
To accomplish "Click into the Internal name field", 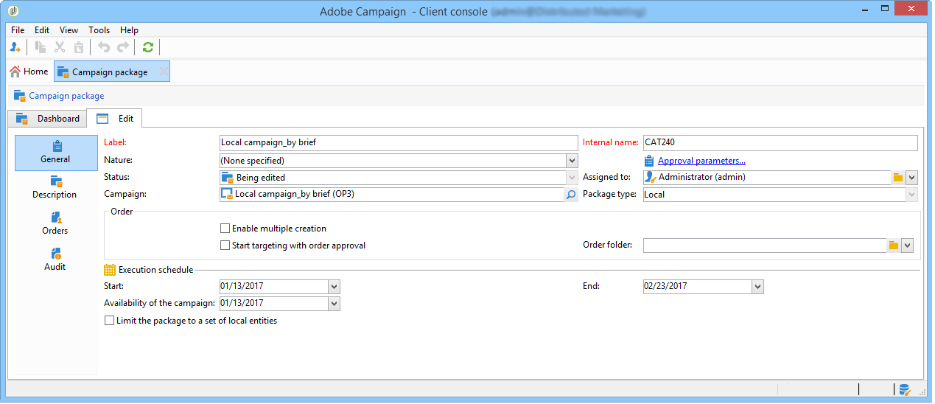I will [780, 144].
